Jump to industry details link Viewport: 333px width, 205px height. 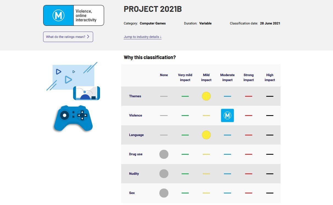143,37
